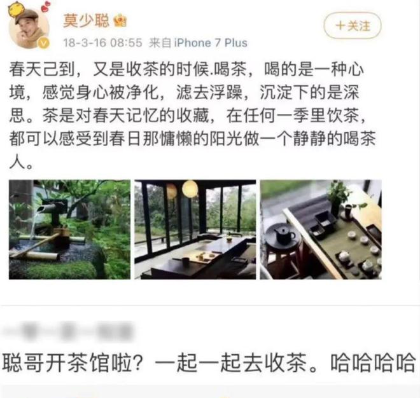Click the yellow chick decoration above avatar

(x=15, y=10)
